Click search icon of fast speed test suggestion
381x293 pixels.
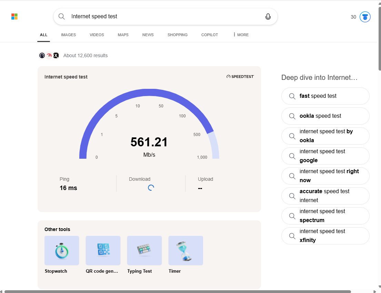[x=292, y=96]
